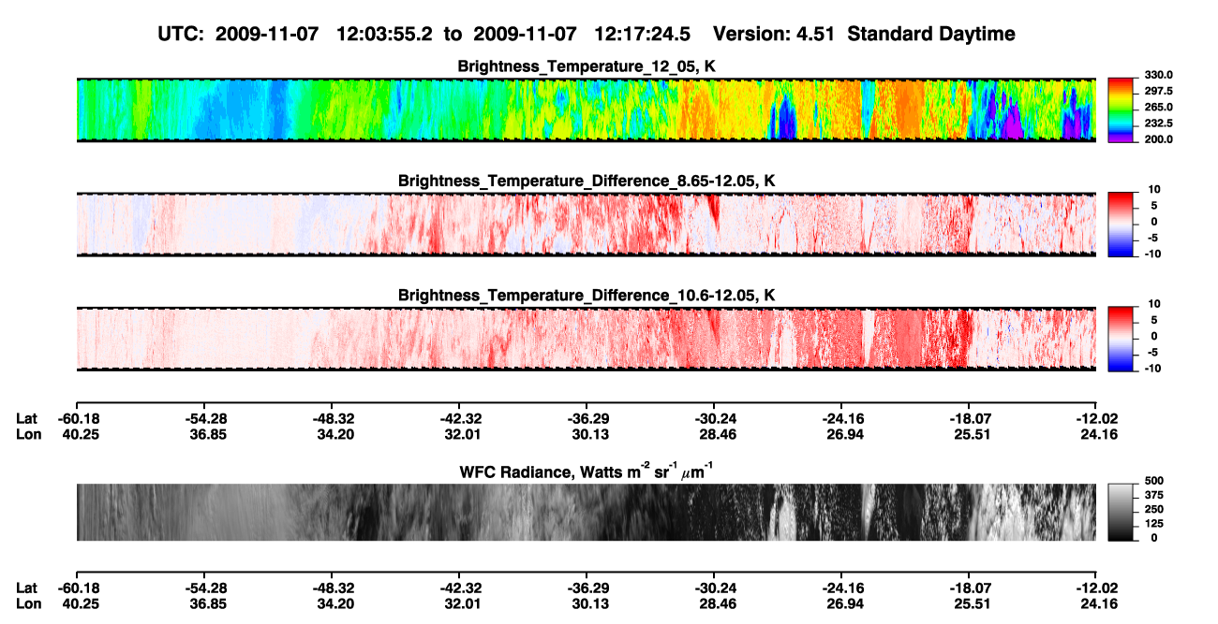Click the 10.6-12.05 difference image strip
Viewport: 1218px width, 624px height.
click(x=587, y=339)
